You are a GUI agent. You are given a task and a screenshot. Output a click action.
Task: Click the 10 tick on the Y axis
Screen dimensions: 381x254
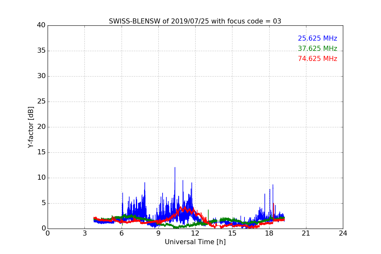pos(41,178)
